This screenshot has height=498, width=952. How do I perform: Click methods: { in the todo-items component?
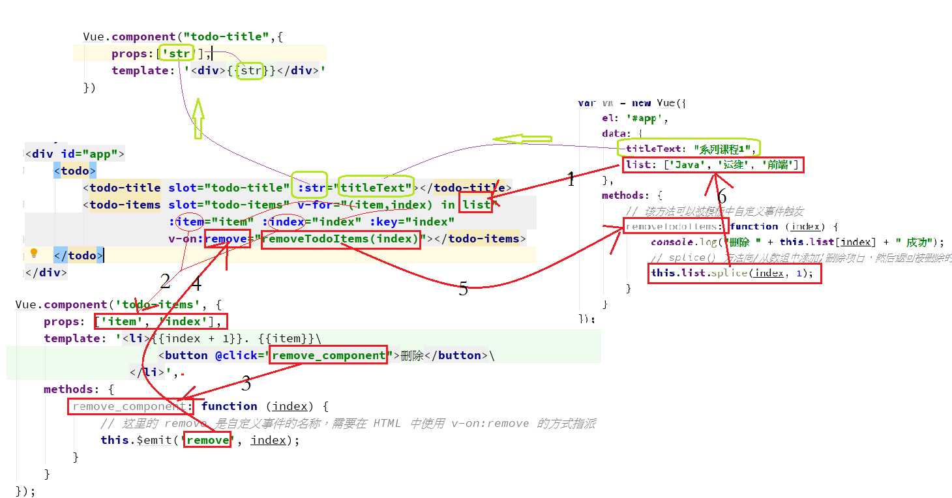[79, 389]
